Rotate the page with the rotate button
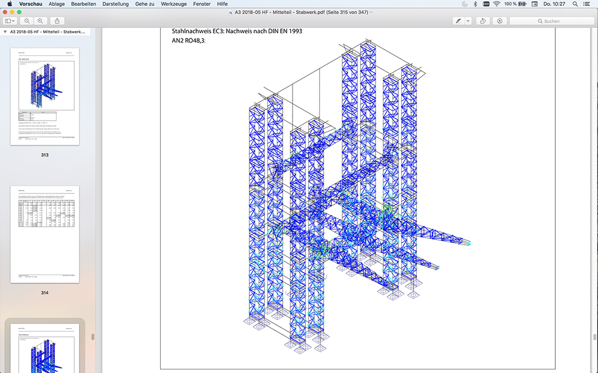 click(x=484, y=21)
